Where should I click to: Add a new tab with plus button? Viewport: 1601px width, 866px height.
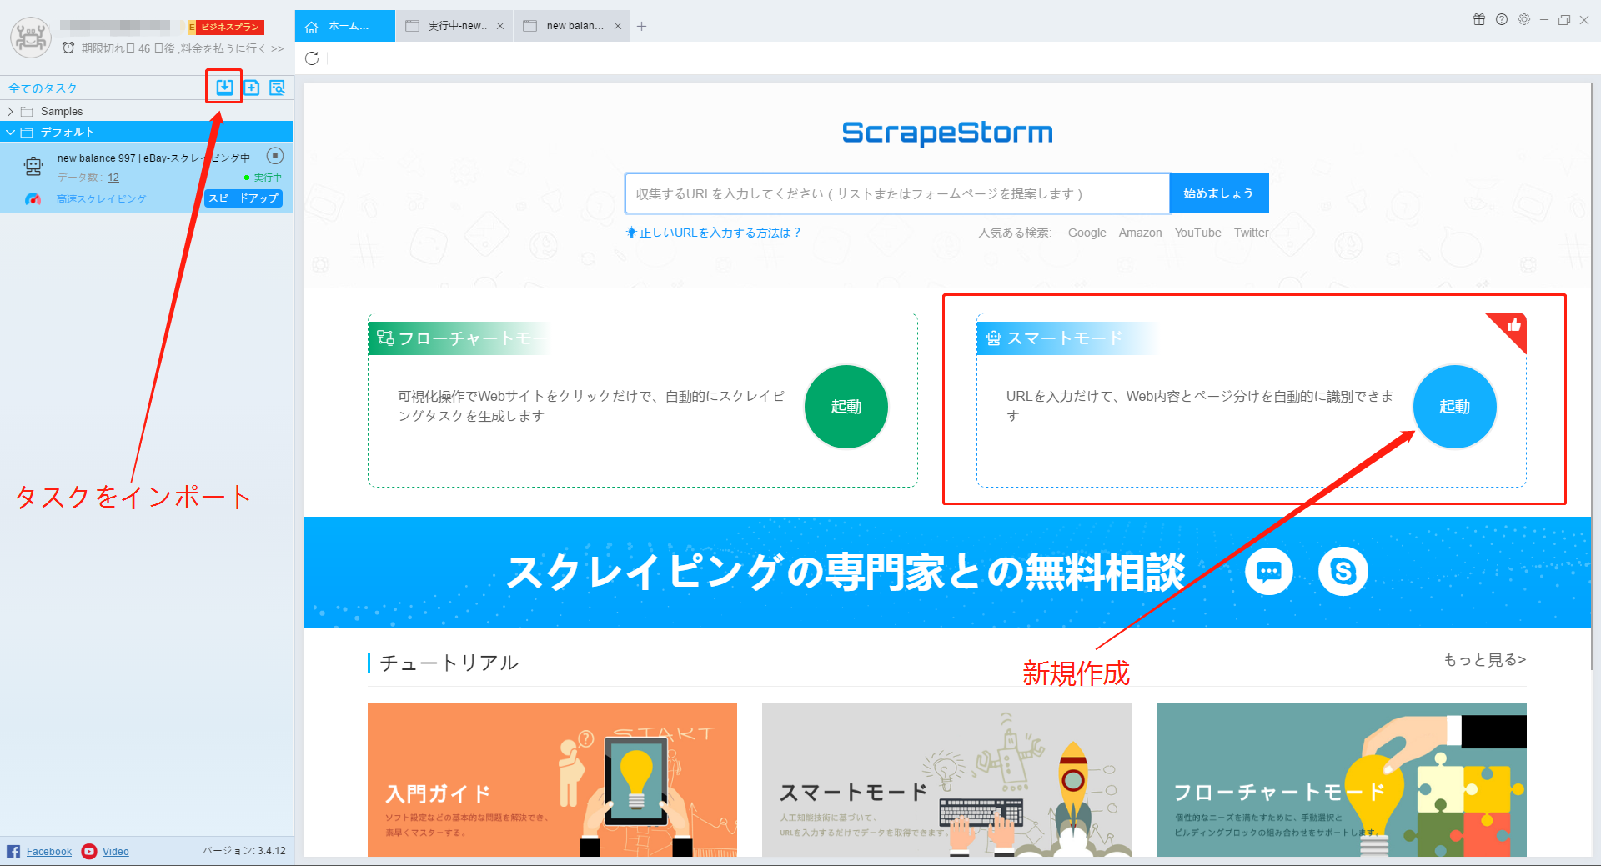click(641, 26)
